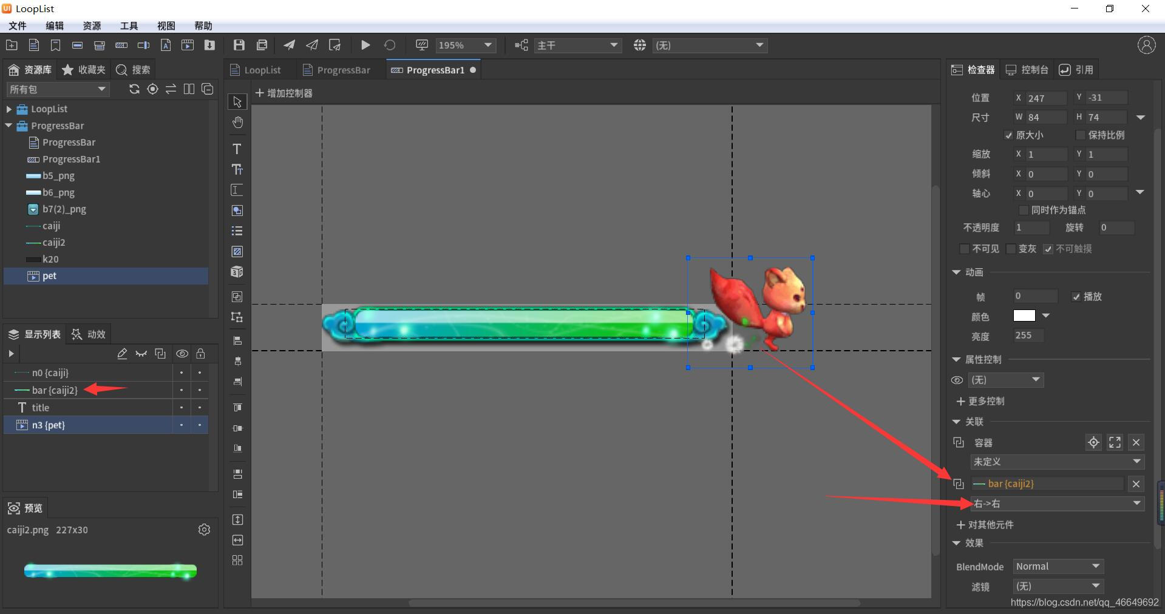Toggle visibility dot for n0 {caiji}
The image size is (1165, 614).
pyautogui.click(x=182, y=373)
